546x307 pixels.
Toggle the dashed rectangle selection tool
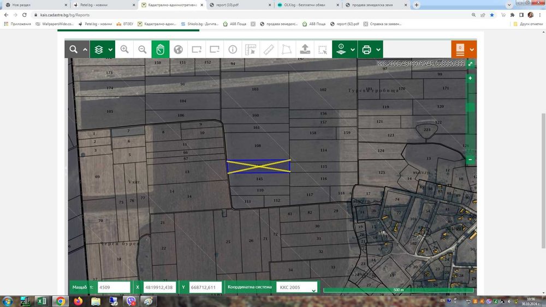point(323,49)
